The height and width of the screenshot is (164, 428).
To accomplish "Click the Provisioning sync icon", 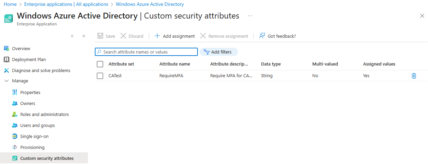I will pos(14,147).
